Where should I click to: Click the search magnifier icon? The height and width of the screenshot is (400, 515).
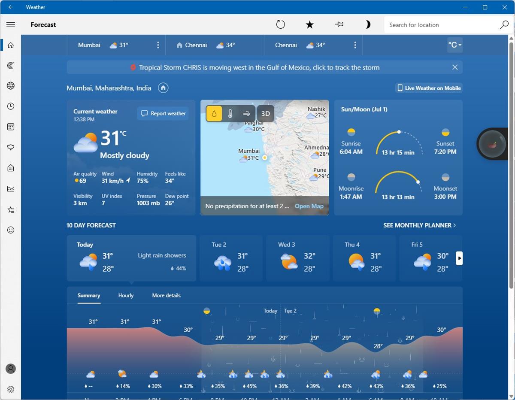504,25
